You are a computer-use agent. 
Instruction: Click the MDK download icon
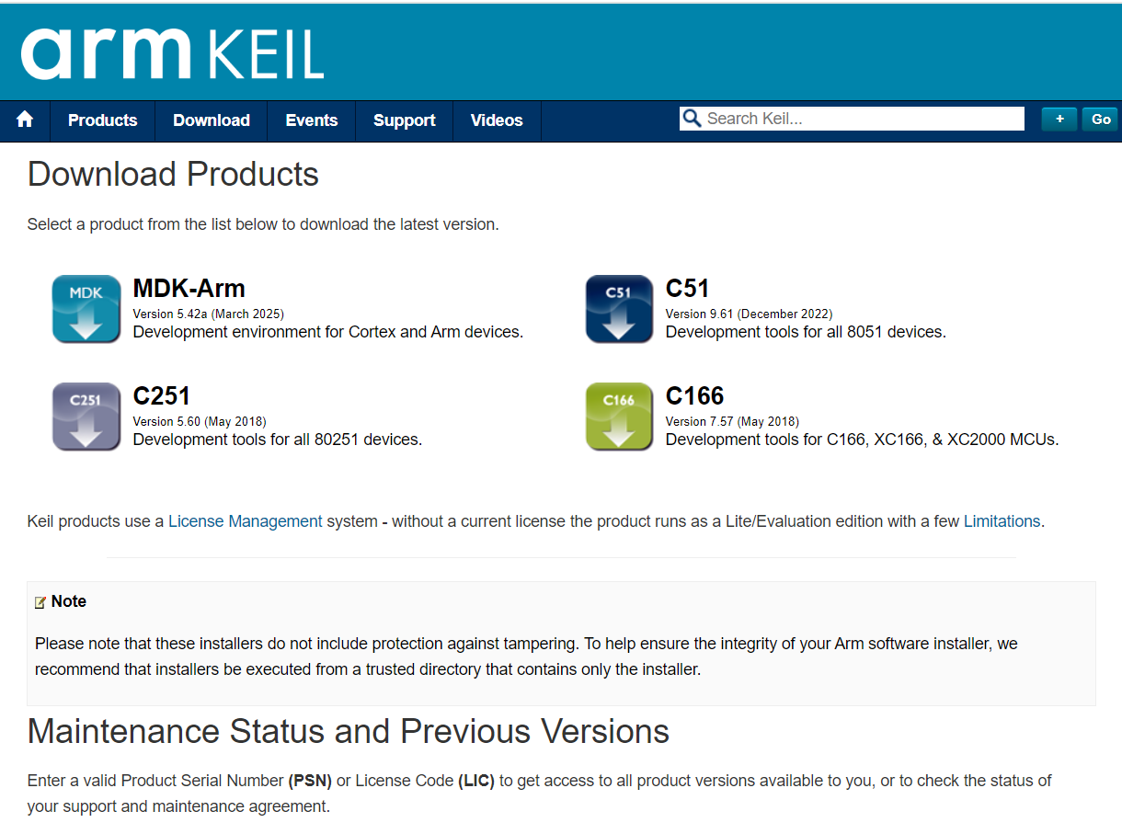coord(86,309)
